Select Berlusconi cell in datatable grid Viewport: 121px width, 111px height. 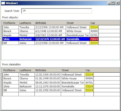(27, 86)
